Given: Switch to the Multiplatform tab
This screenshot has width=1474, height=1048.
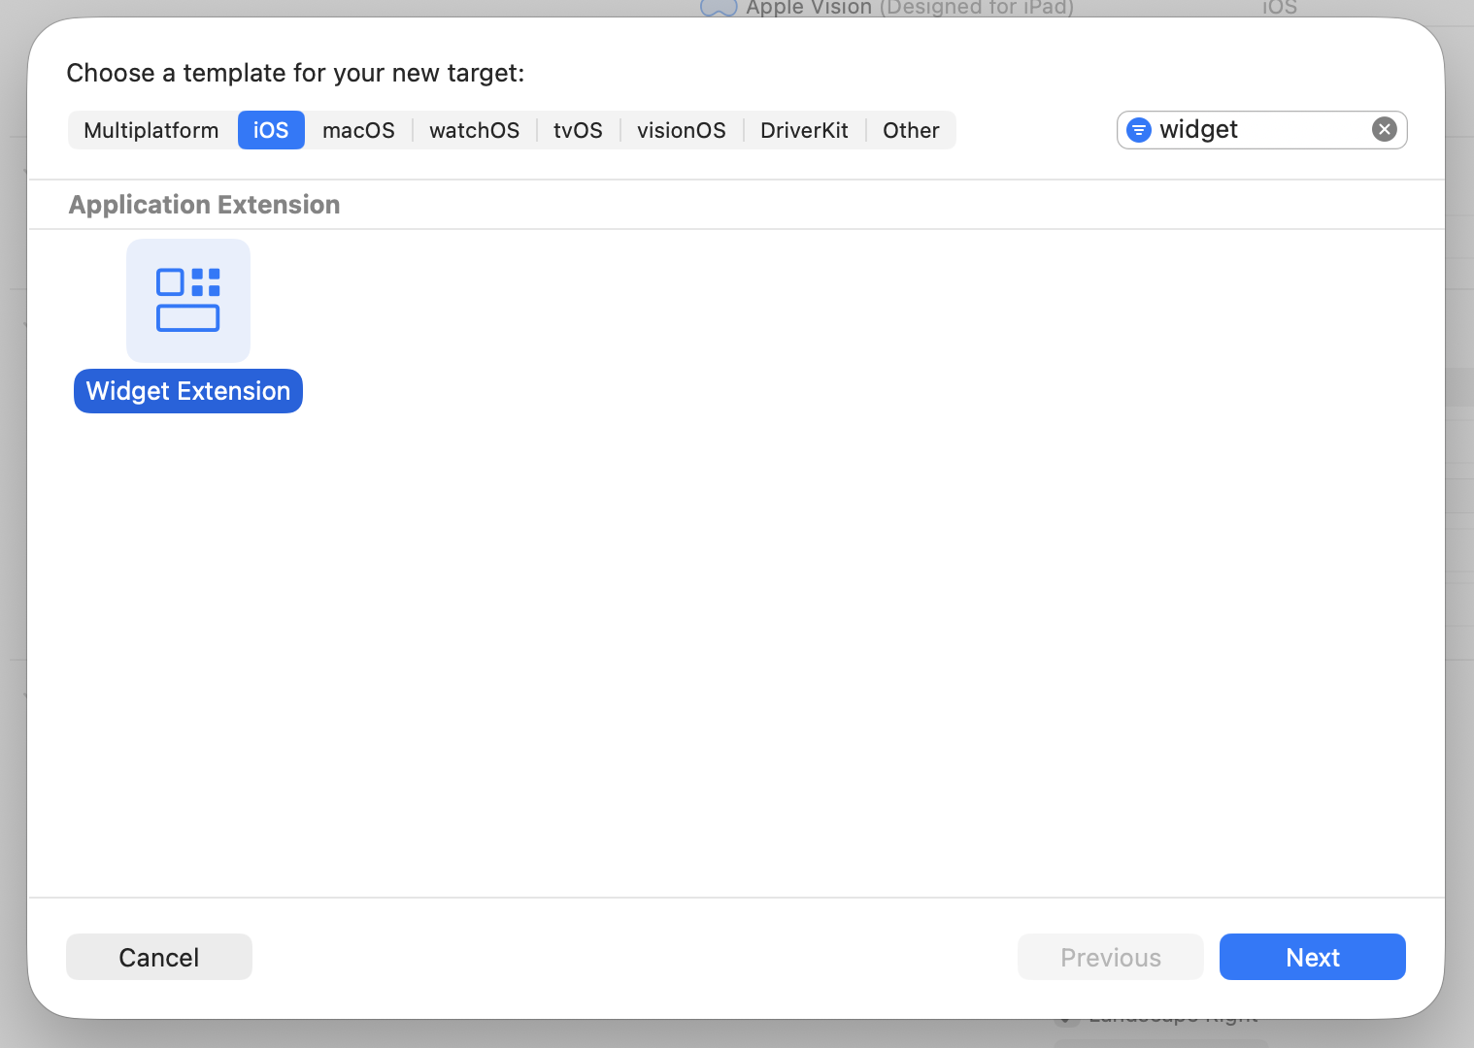Looking at the screenshot, I should 151,129.
